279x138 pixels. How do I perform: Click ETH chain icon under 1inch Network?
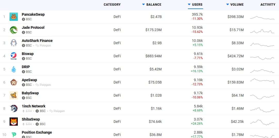click(23, 111)
